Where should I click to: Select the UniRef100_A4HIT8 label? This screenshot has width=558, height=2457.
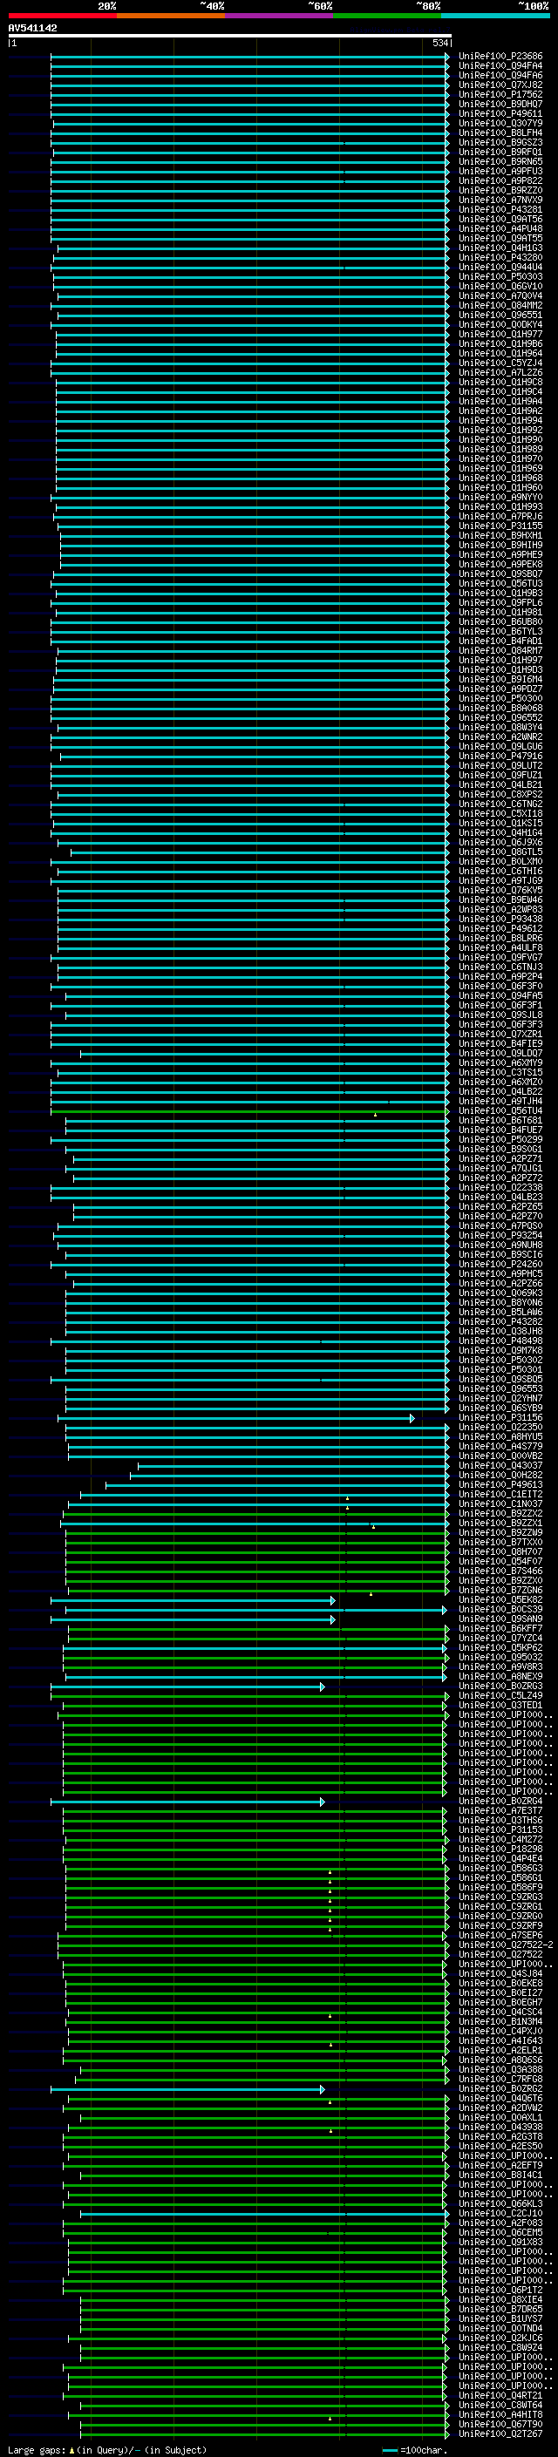click(500, 2415)
